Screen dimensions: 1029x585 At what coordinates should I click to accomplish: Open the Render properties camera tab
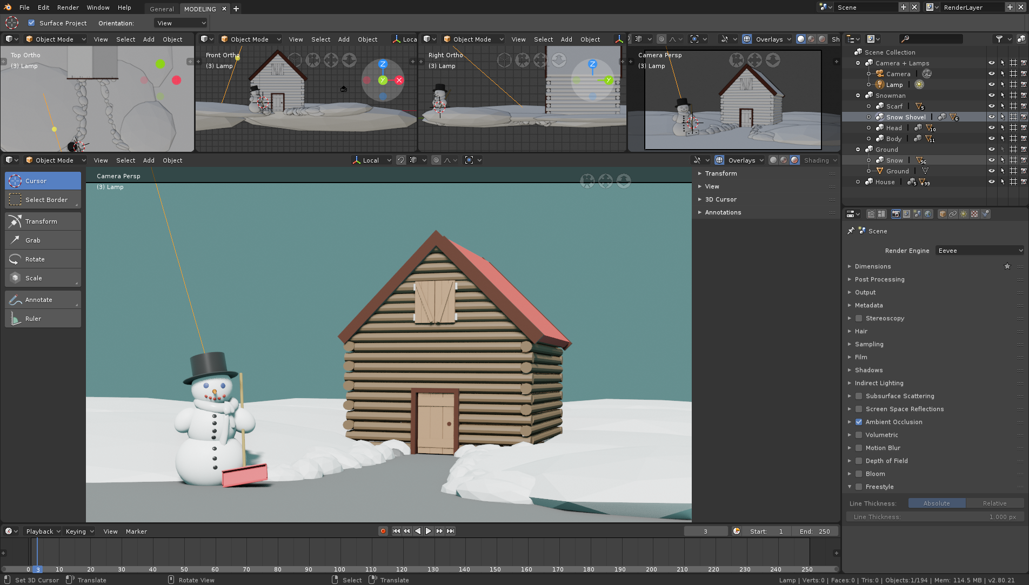(896, 214)
